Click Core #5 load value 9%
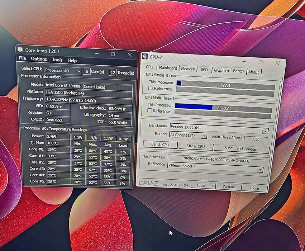 122,183
